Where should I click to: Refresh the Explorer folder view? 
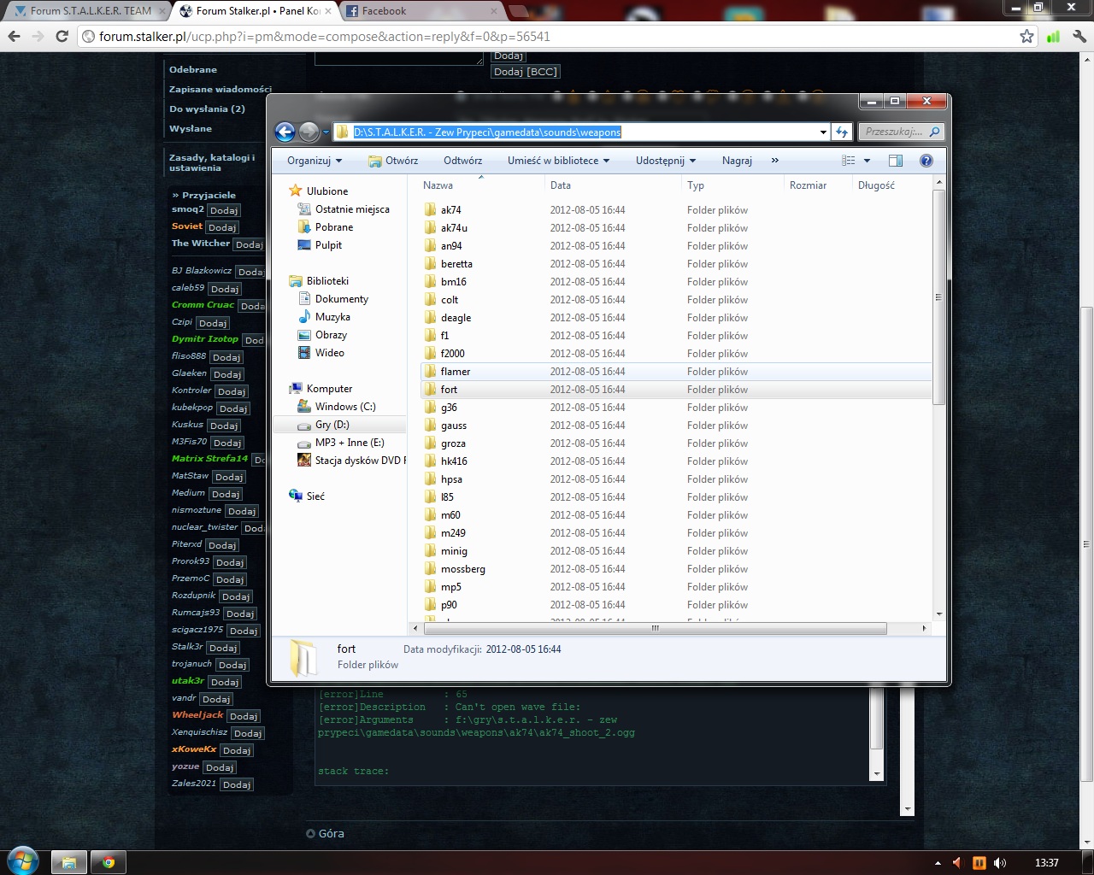point(843,132)
